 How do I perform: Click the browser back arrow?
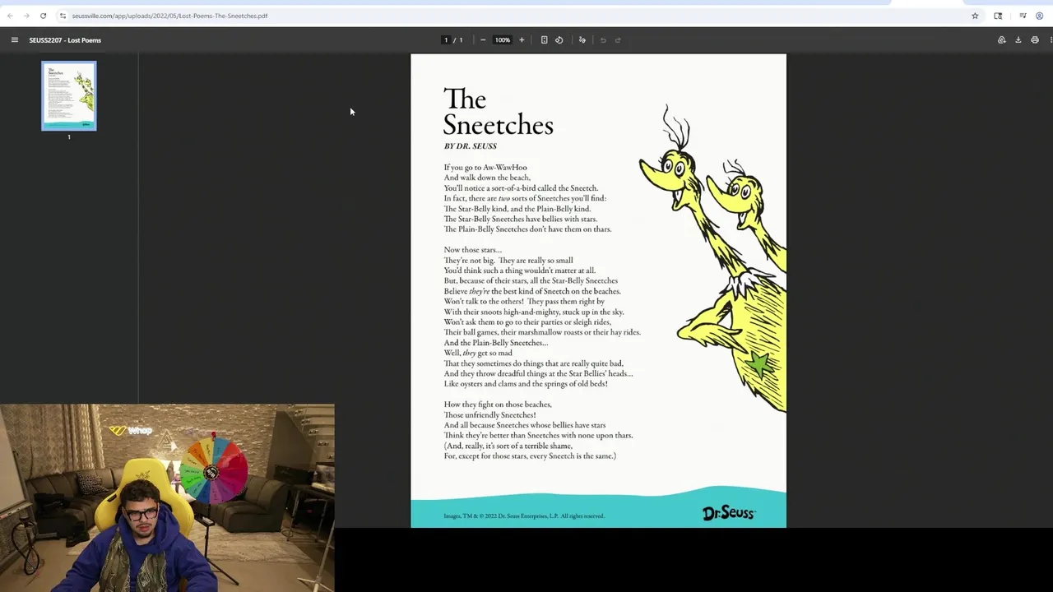click(x=10, y=16)
